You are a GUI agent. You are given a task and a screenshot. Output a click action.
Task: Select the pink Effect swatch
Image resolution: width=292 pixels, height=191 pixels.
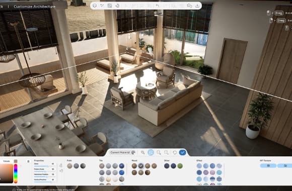212,172
